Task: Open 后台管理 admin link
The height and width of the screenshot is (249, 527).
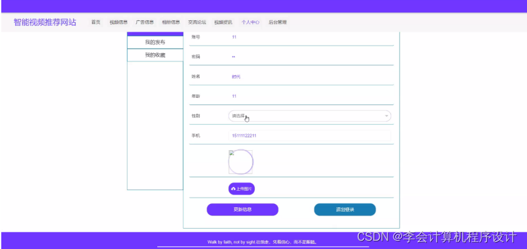Action: [278, 22]
